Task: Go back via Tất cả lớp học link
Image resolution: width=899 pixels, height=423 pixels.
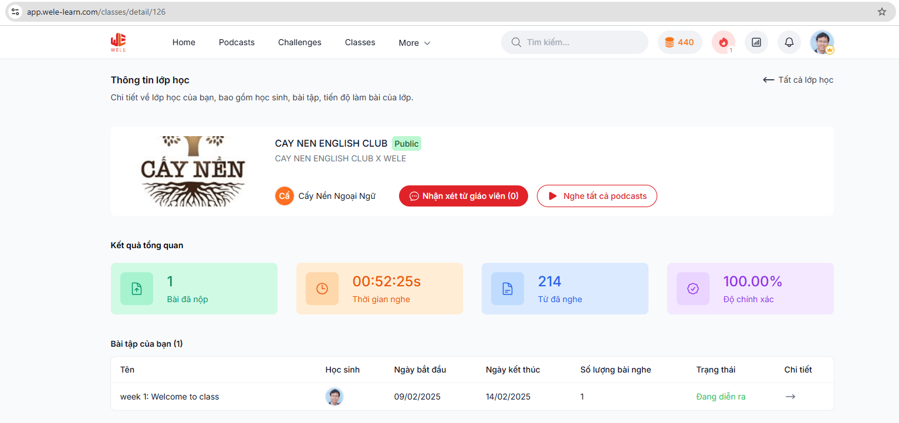Action: 798,80
